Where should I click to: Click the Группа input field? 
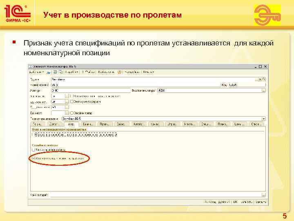click(153, 79)
